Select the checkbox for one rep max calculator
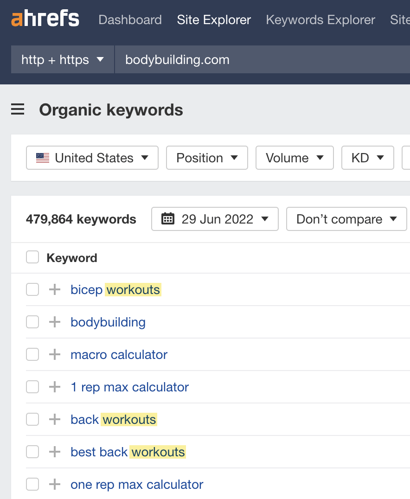This screenshot has height=499, width=410. click(32, 484)
